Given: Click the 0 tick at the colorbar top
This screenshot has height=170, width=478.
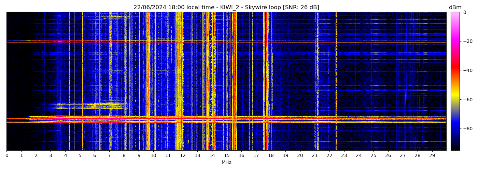Looking at the screenshot, I should (464, 12).
